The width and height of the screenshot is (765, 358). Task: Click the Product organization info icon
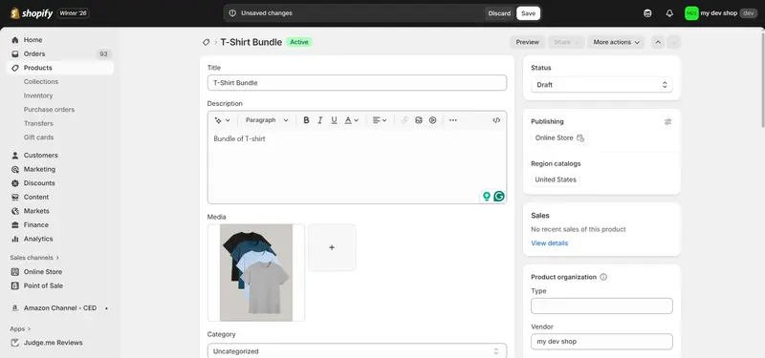[x=603, y=277]
